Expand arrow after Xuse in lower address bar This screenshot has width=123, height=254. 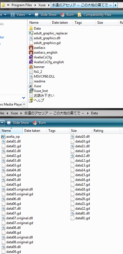pos(21,113)
